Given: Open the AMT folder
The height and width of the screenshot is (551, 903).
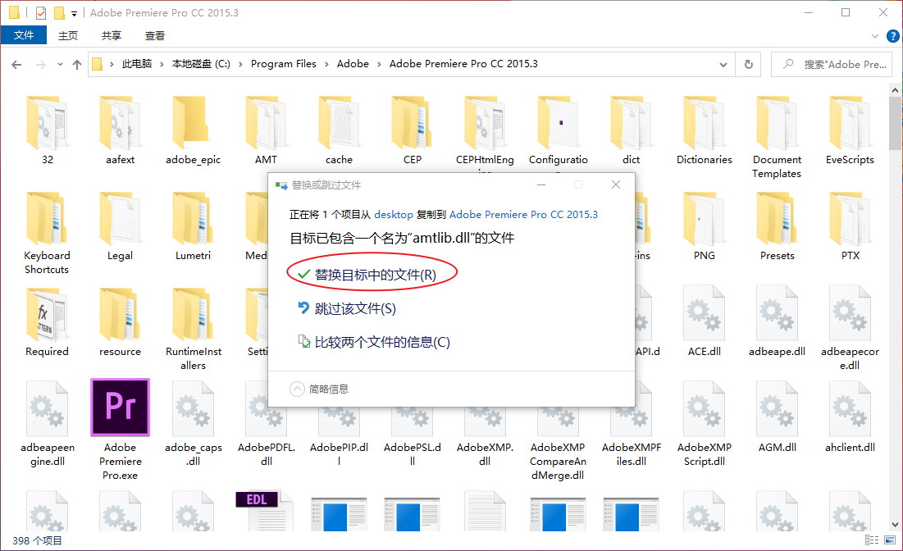Looking at the screenshot, I should [266, 123].
